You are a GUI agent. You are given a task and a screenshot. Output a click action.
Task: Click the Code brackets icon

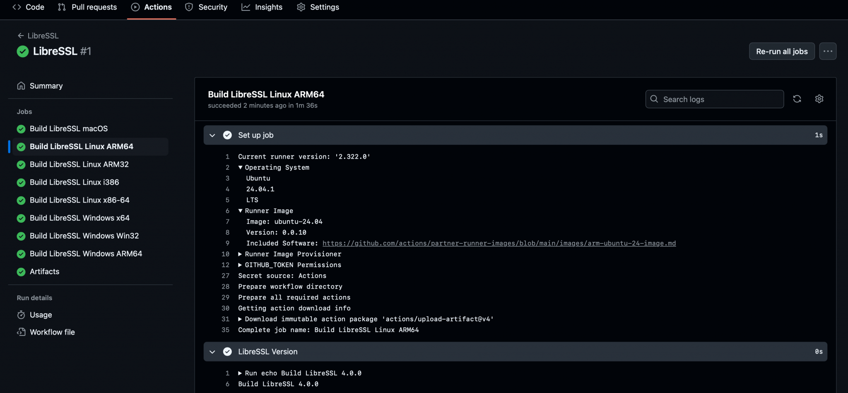[17, 7]
